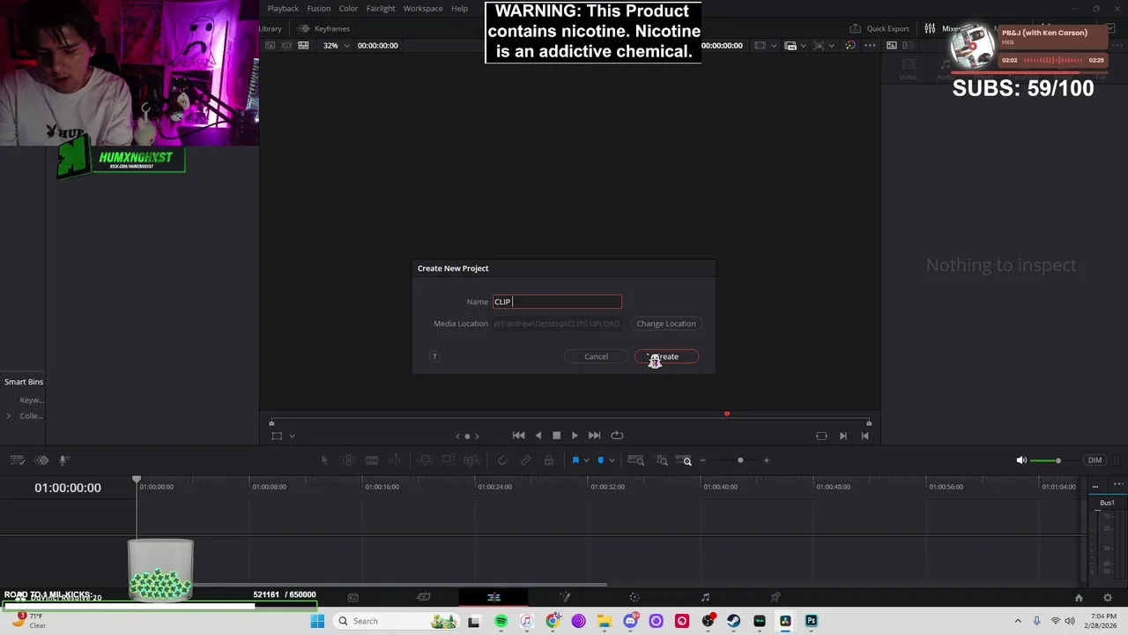The height and width of the screenshot is (635, 1128).
Task: Open the viewer overlay mode dropdown arrow
Action: [x=292, y=436]
